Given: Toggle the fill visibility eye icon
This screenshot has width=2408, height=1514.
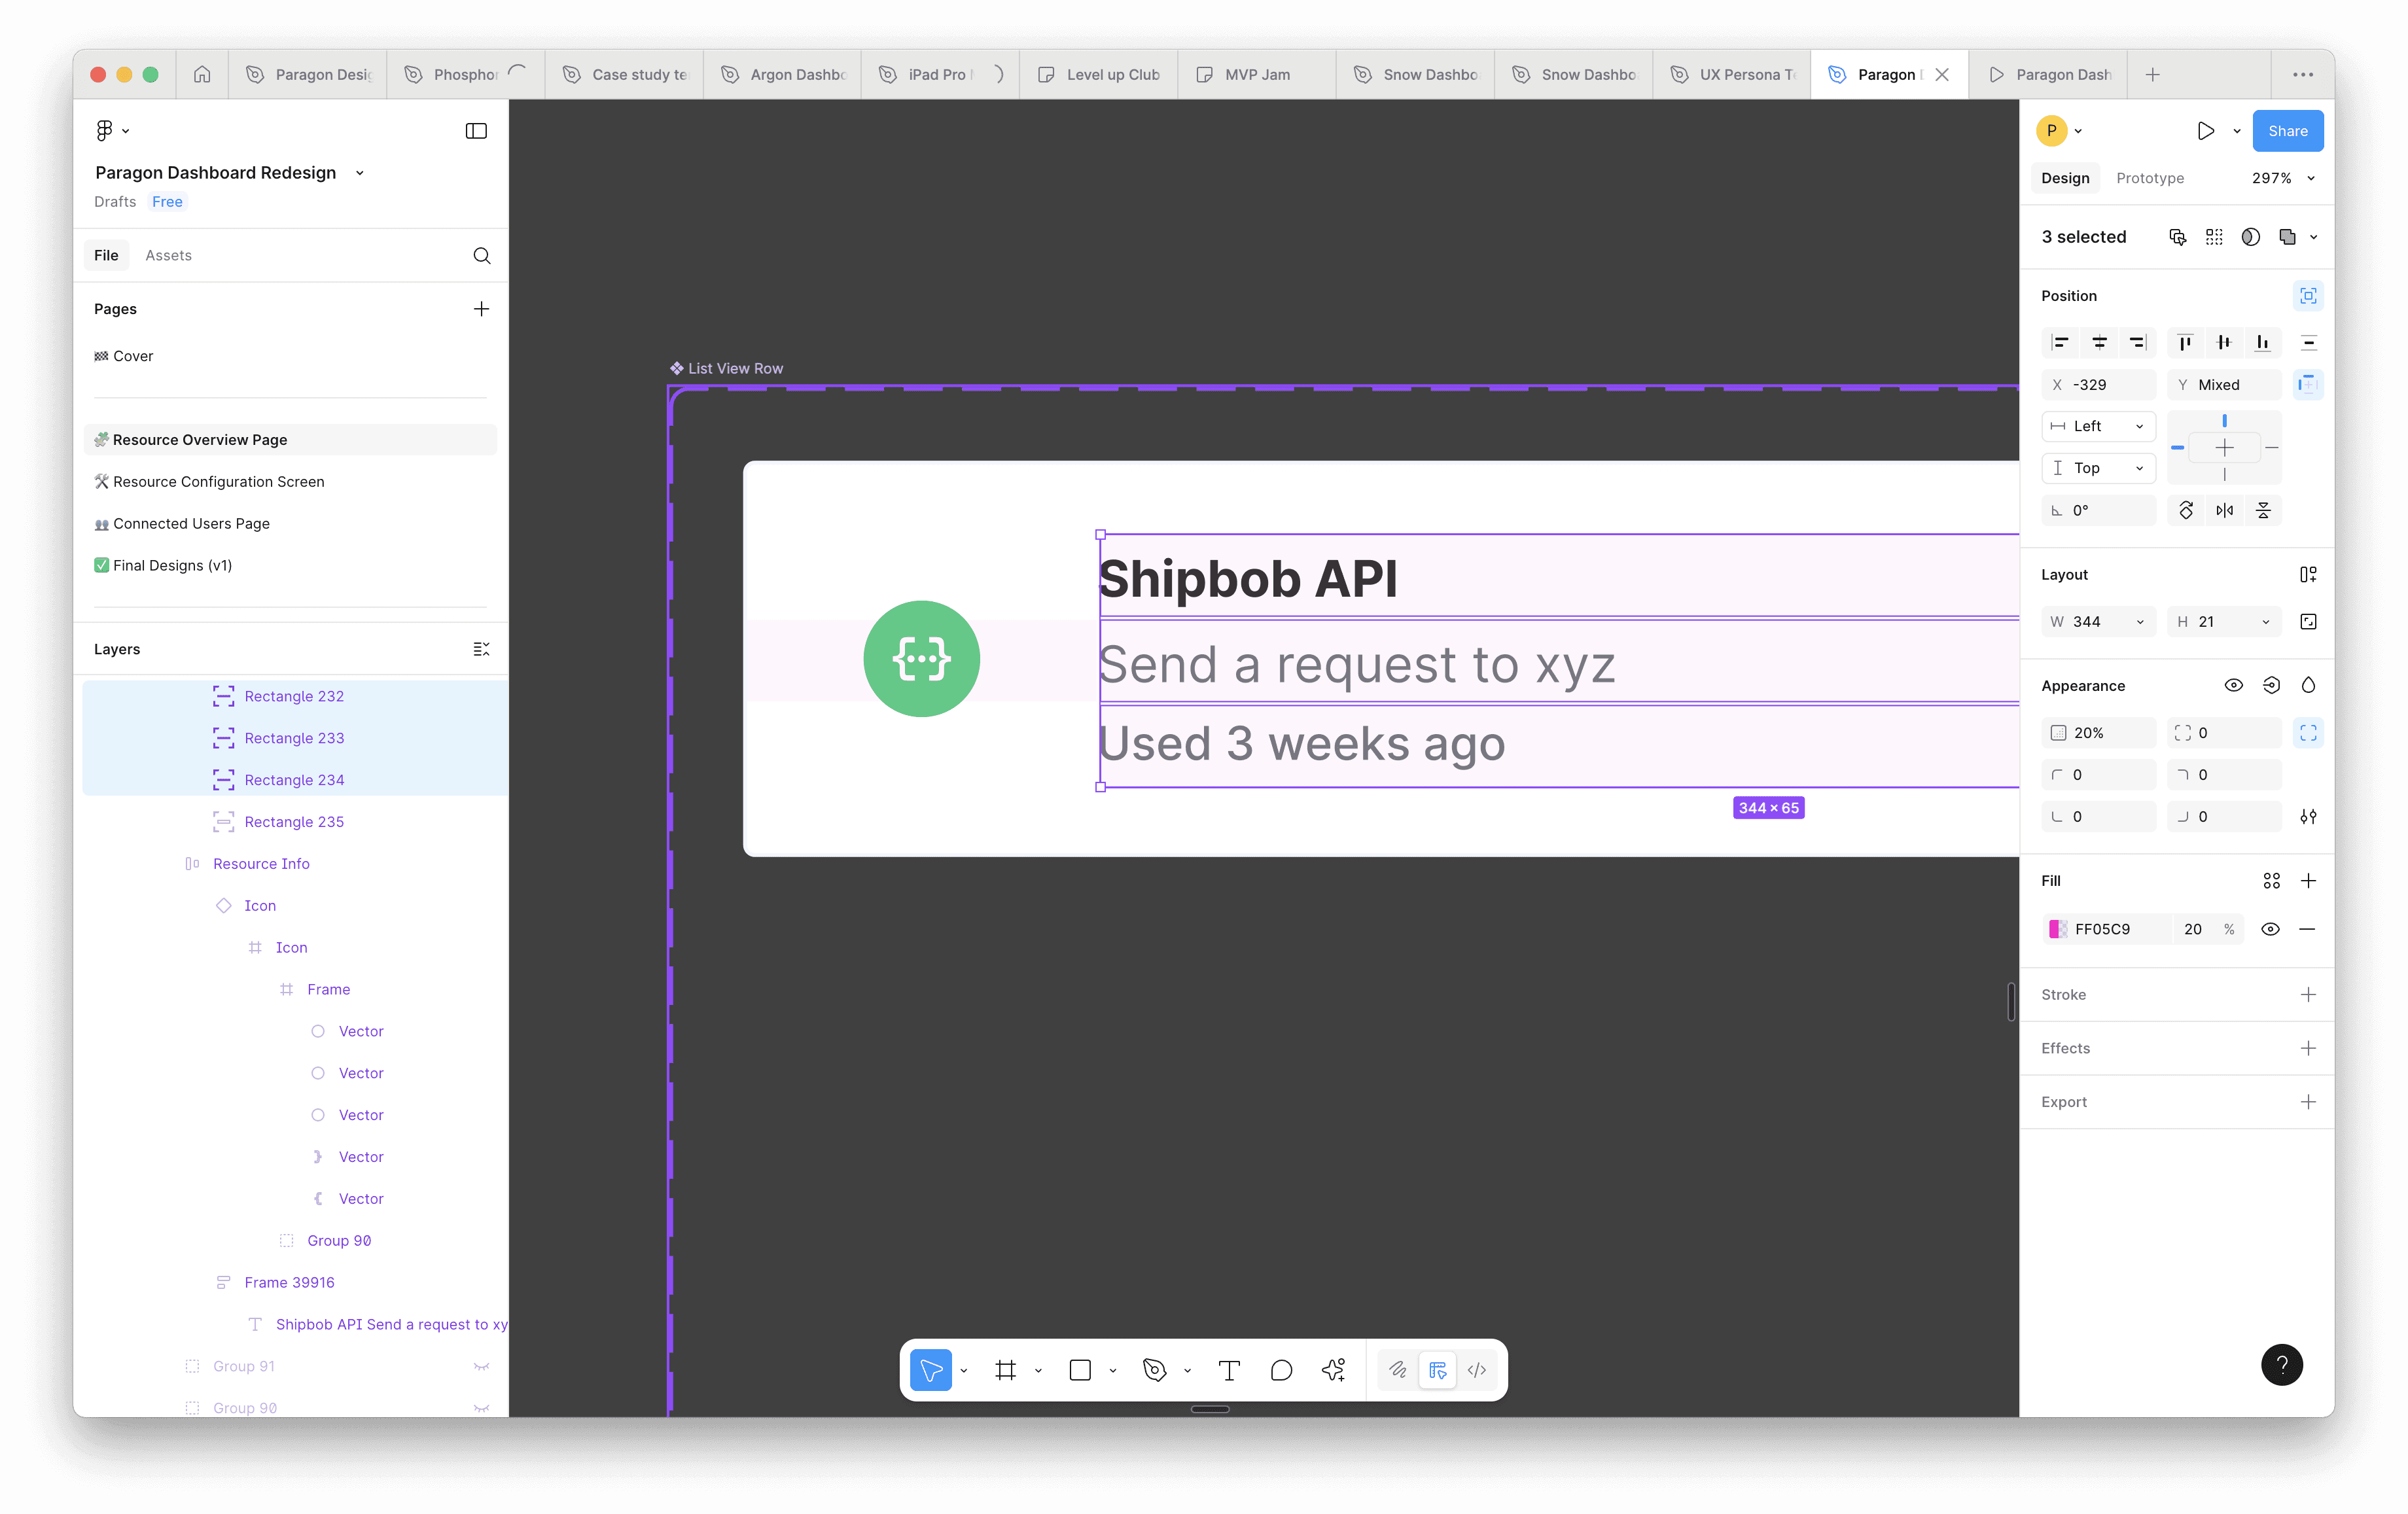Looking at the screenshot, I should (x=2270, y=929).
